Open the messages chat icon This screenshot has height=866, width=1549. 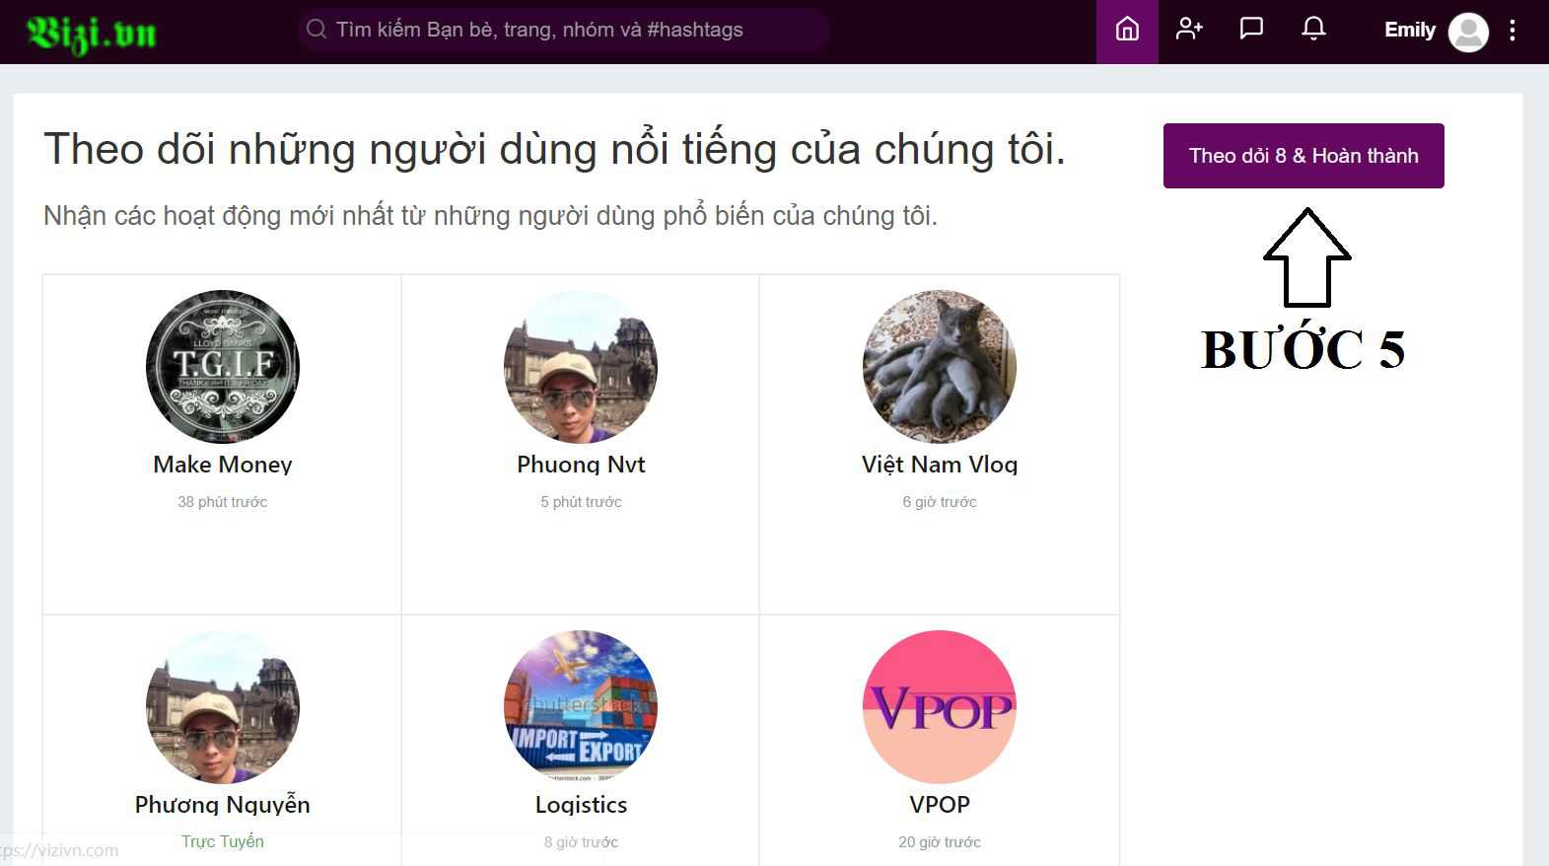1251,30
